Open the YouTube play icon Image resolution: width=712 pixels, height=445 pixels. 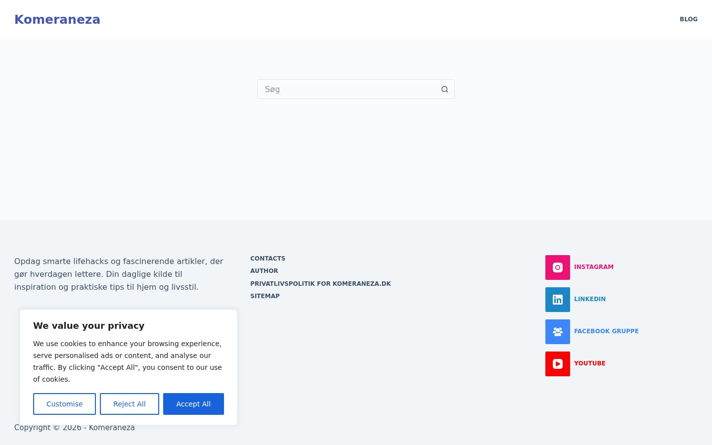point(558,364)
